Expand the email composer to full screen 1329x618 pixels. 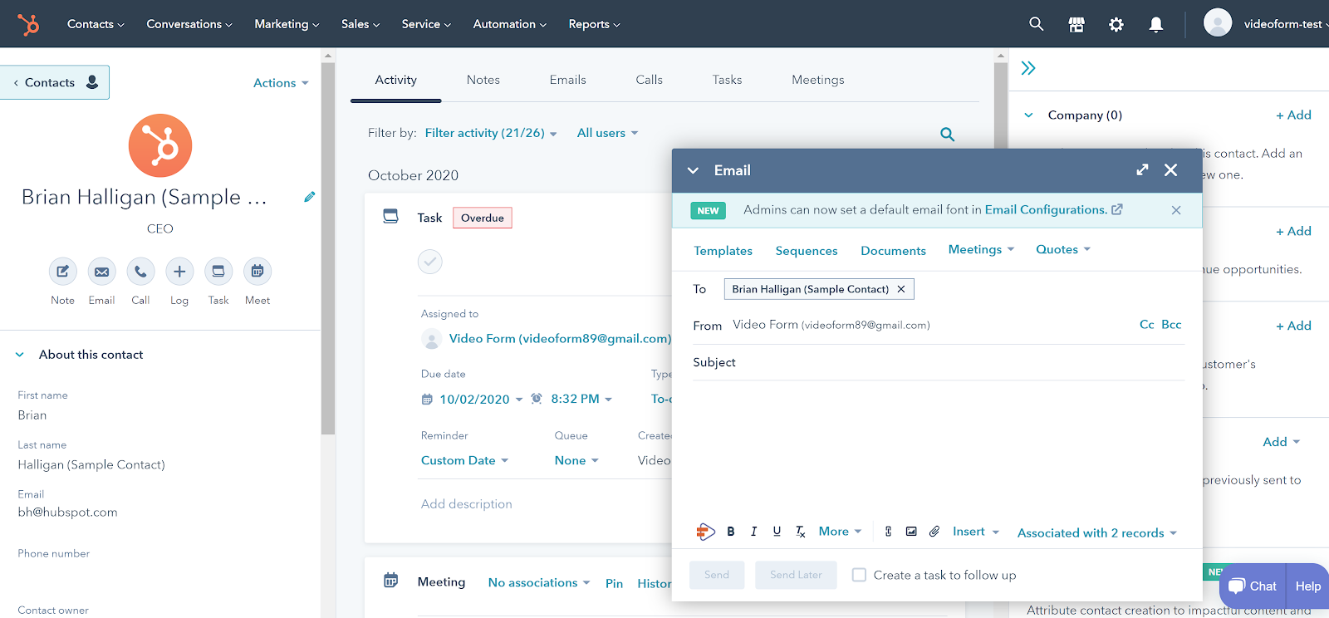[x=1142, y=169]
